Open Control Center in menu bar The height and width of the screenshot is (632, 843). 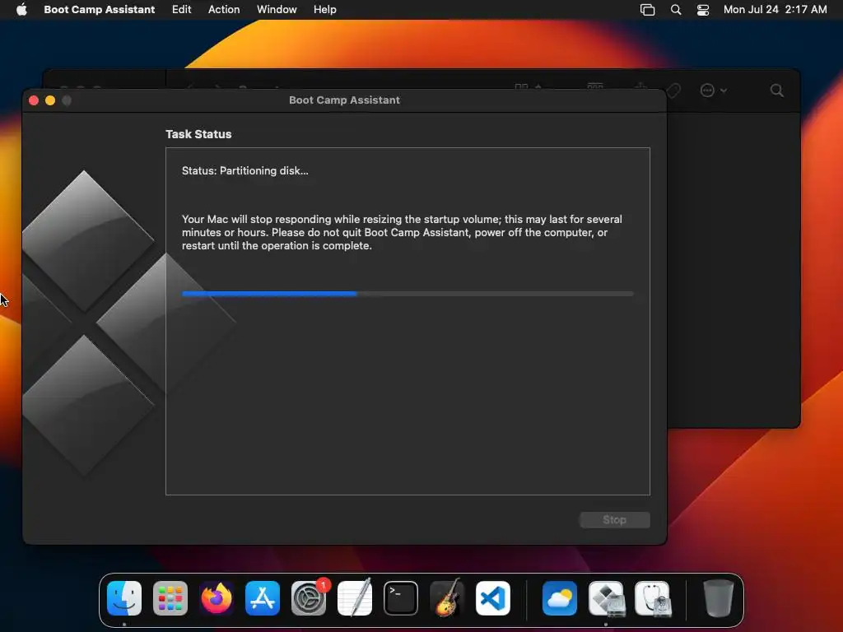(703, 10)
